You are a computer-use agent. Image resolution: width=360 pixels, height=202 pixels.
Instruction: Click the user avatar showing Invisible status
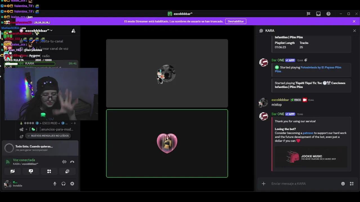pos(7,184)
